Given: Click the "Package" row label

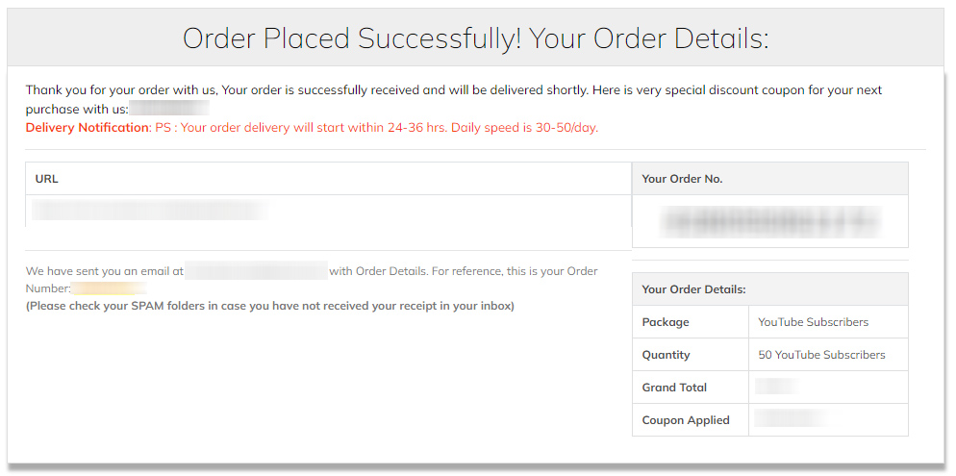Looking at the screenshot, I should pos(666,322).
